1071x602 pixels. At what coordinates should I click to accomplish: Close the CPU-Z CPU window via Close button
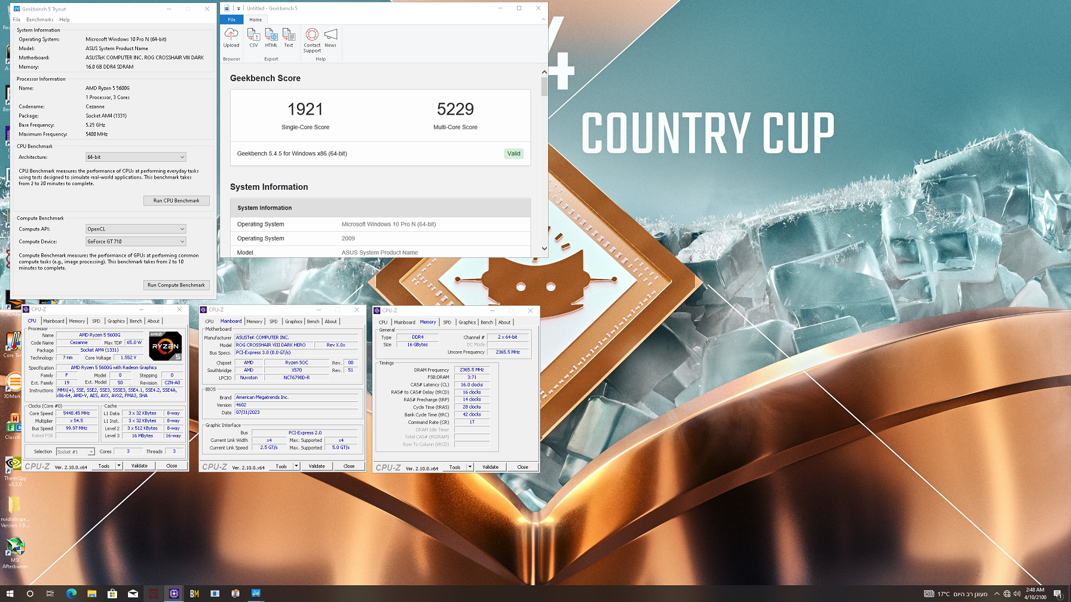(172, 466)
